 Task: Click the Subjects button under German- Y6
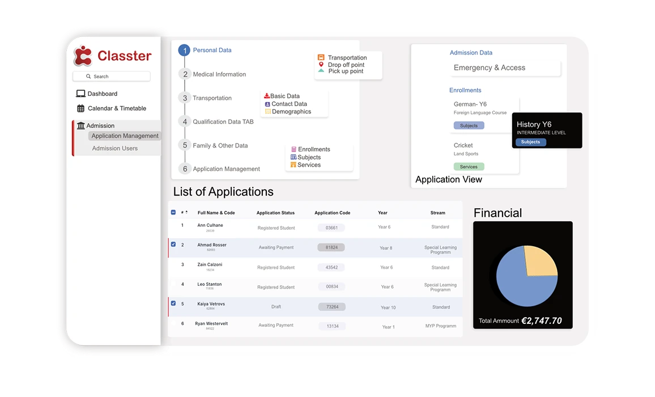coord(469,125)
